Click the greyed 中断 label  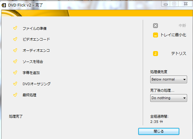tap(182, 26)
